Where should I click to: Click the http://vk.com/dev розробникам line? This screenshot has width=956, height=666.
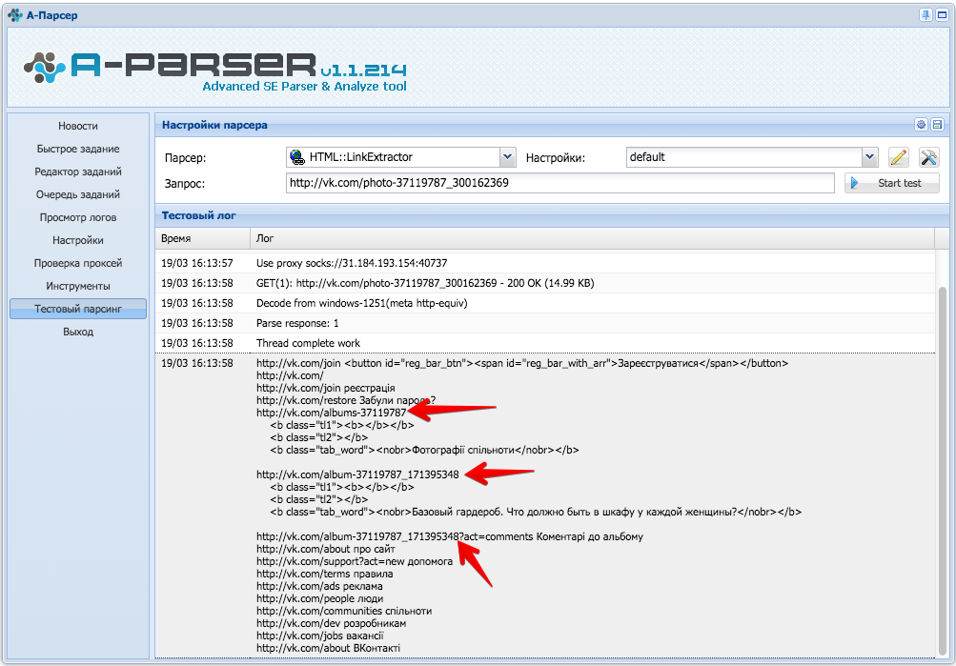[331, 623]
